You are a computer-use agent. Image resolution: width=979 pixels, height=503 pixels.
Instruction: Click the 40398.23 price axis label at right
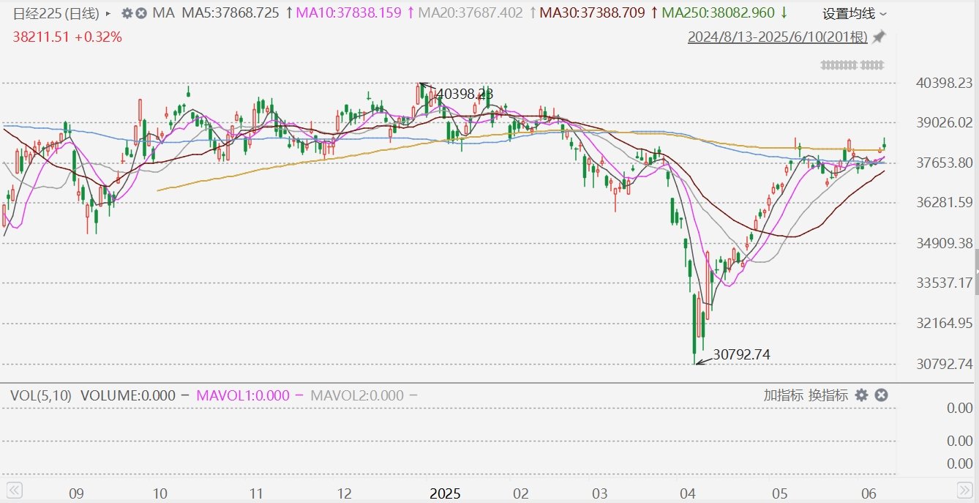pos(944,83)
